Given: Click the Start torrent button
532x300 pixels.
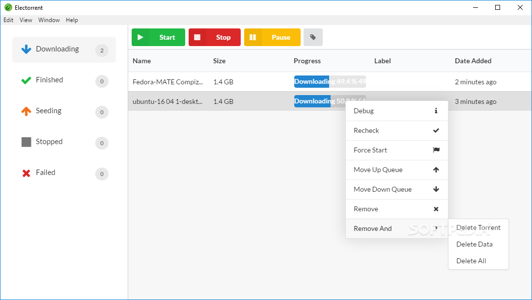Looking at the screenshot, I should click(158, 37).
